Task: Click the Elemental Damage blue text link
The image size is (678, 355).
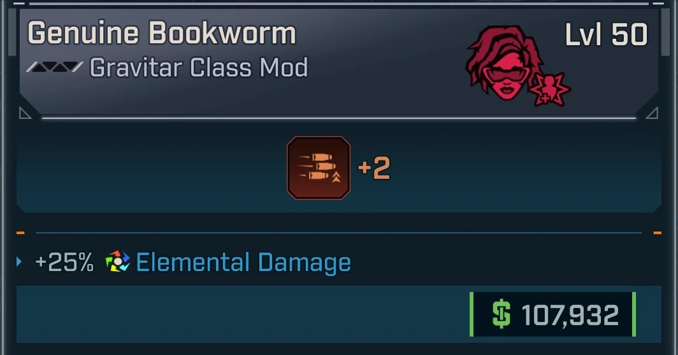Action: tap(243, 262)
